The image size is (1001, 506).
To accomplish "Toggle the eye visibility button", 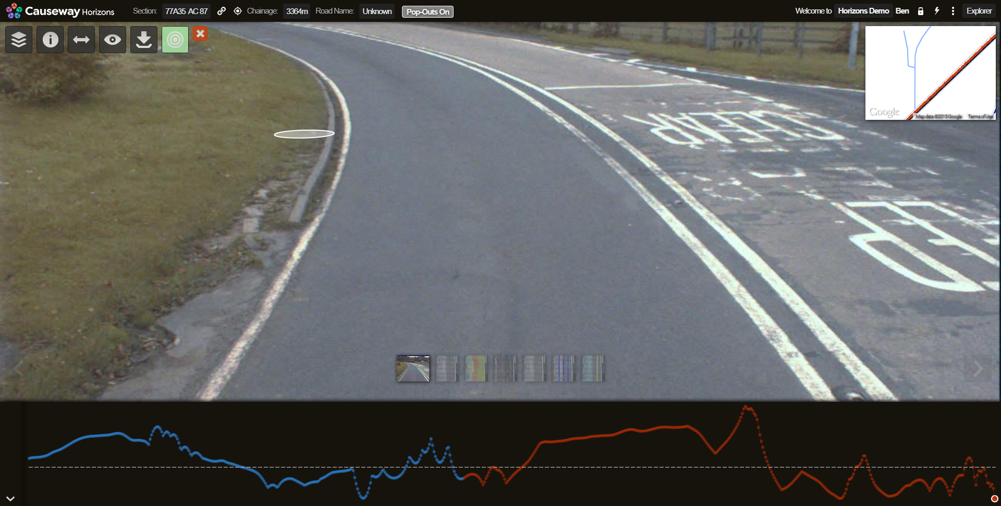I will pos(113,40).
